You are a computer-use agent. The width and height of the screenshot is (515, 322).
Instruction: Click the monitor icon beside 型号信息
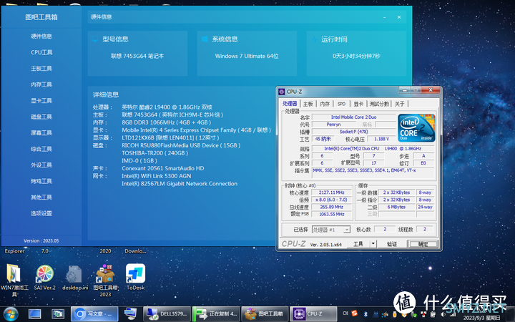[x=95, y=39]
